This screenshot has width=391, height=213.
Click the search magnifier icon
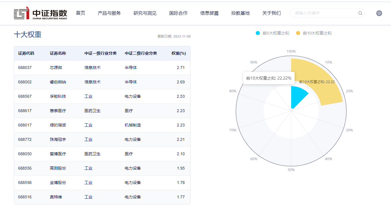(x=360, y=13)
